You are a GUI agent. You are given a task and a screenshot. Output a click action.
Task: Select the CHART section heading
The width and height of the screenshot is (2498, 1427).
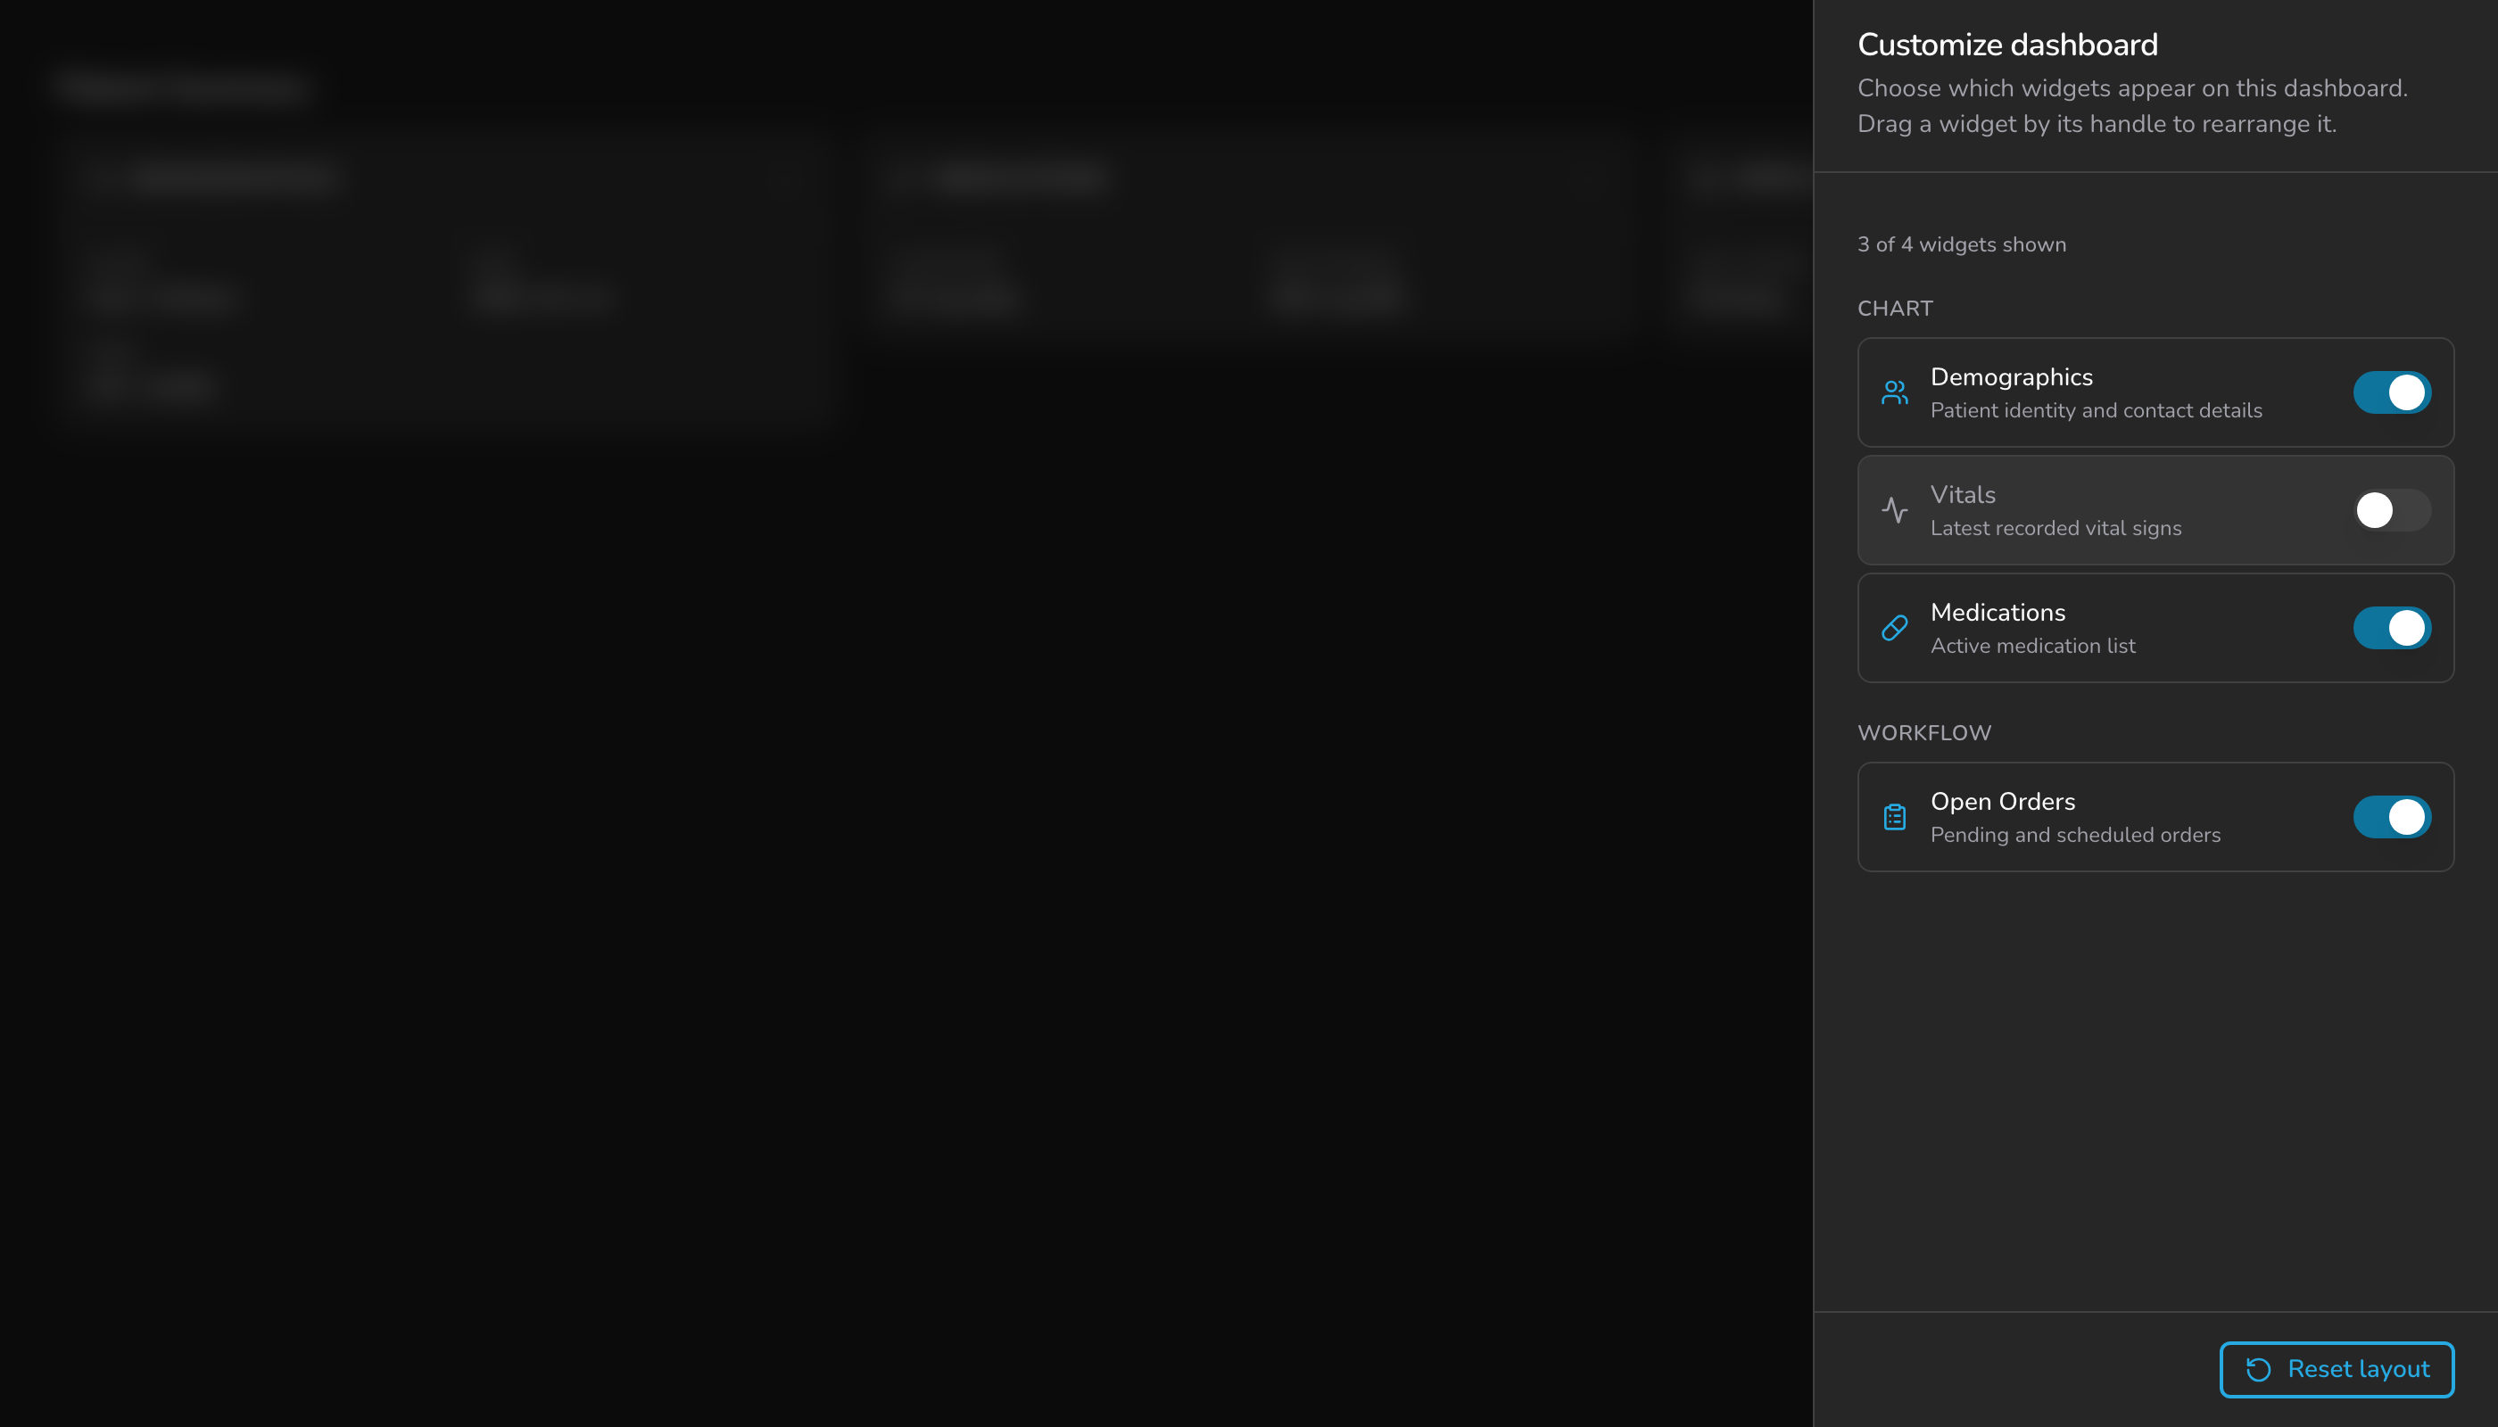pyautogui.click(x=1894, y=309)
